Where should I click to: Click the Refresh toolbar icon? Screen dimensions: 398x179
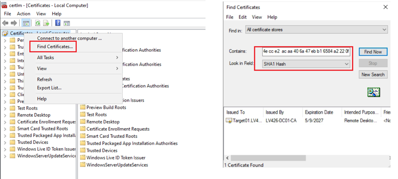(38, 23)
